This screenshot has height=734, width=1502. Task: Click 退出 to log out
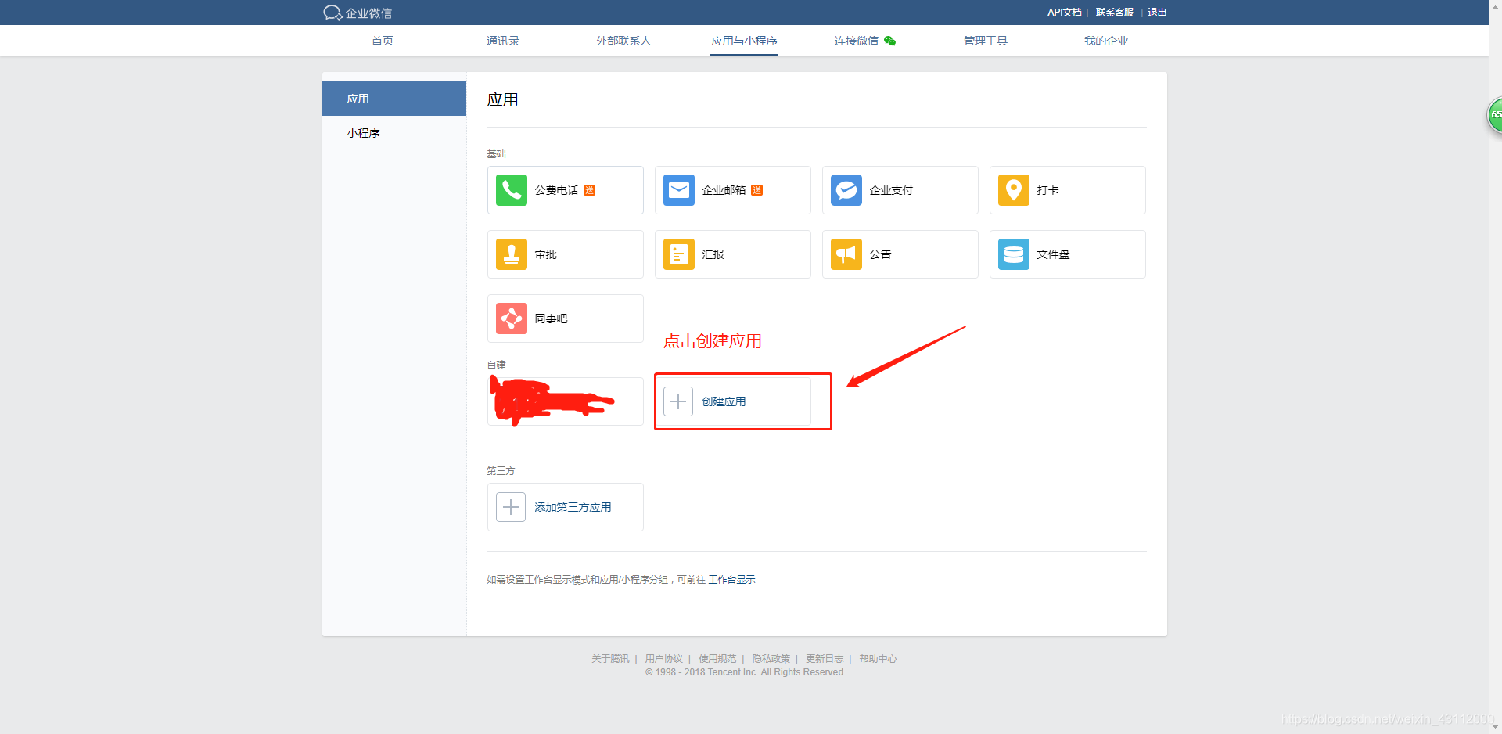tap(1157, 13)
